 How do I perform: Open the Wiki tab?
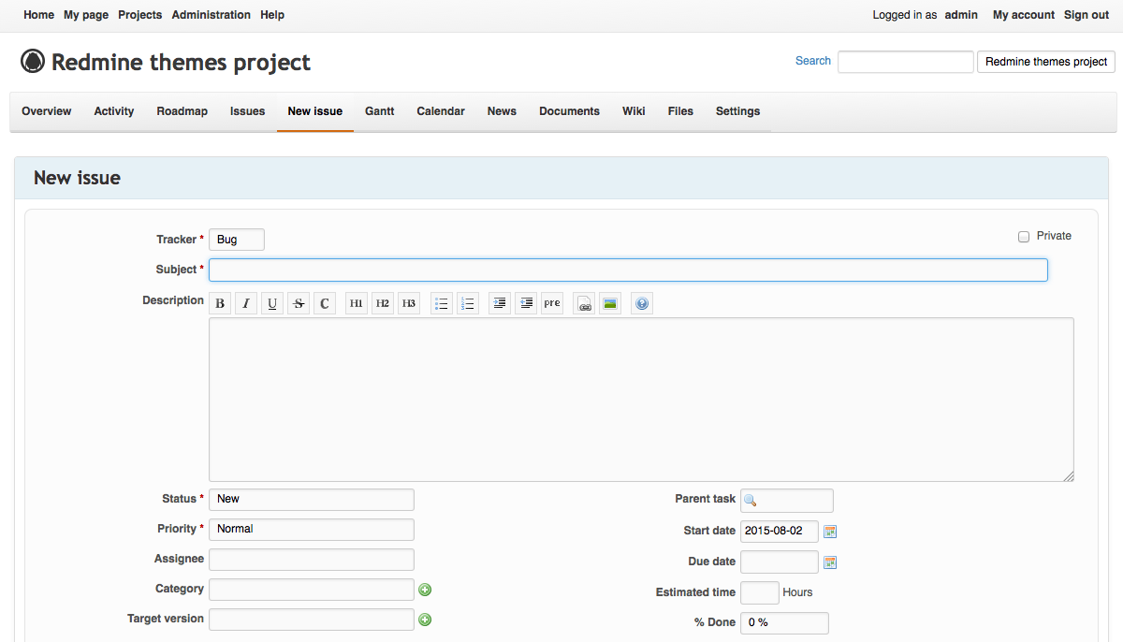pyautogui.click(x=634, y=111)
